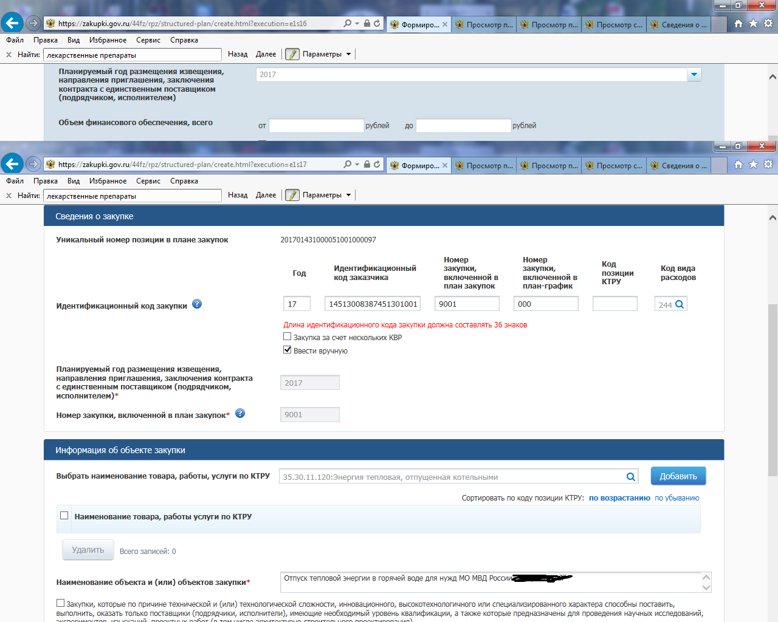Open the 2017 year dropdown arrow in upper window
Viewport: 778px width, 622px height.
tap(694, 75)
